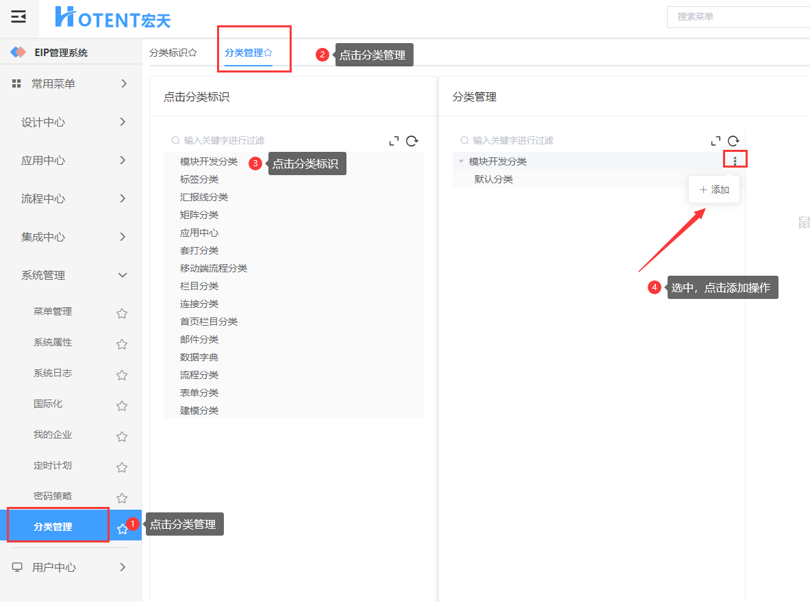The image size is (810, 602).
Task: Click the 用户中心 monitor icon
Action: [x=17, y=567]
